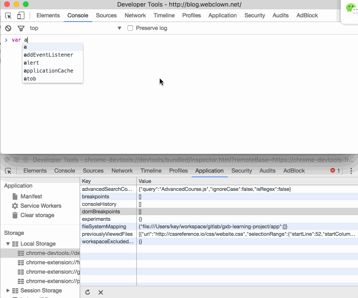358x298 pixels.
Task: Switch to Timeline tab in top window
Action: 164,15
